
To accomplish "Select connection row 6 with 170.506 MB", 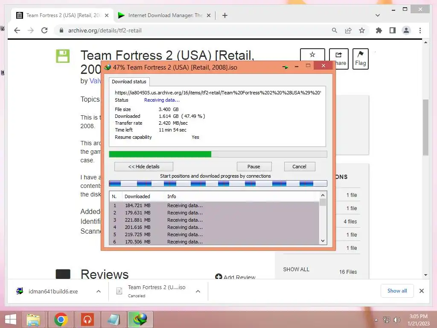I will tap(214, 242).
